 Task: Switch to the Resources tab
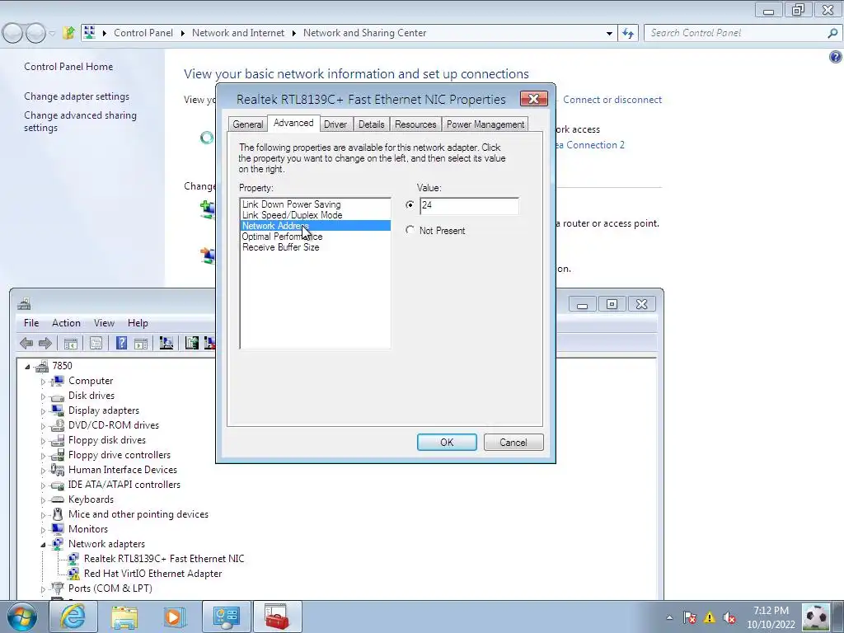415,124
